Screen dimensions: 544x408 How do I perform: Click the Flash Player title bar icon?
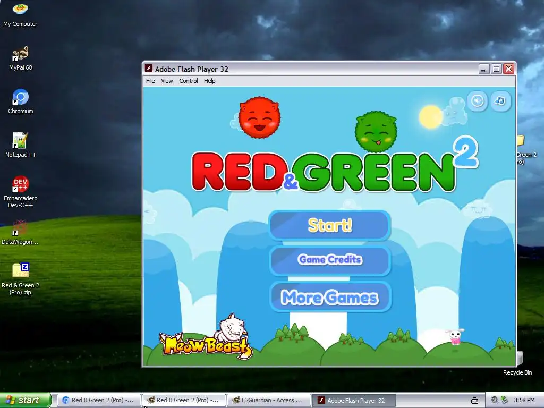[149, 69]
